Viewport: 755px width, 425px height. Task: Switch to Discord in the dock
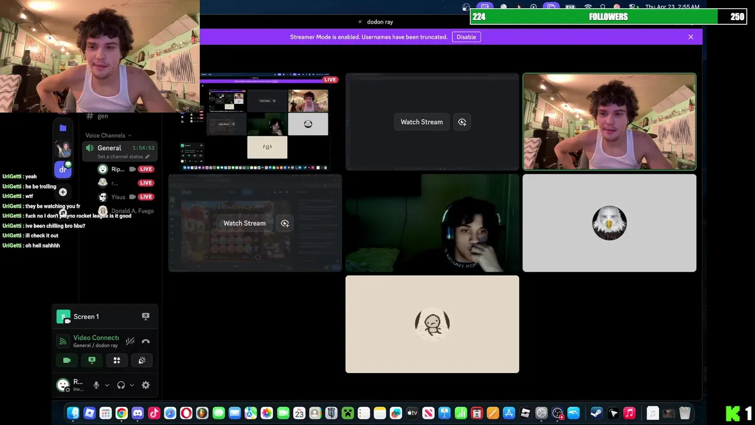tap(137, 413)
